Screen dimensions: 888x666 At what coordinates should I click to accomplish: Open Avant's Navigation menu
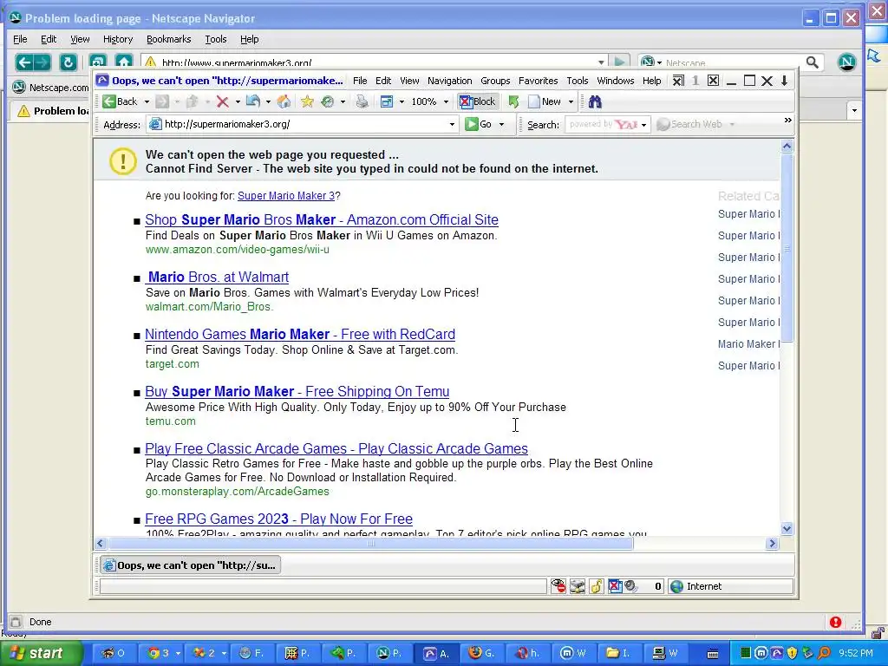click(450, 81)
